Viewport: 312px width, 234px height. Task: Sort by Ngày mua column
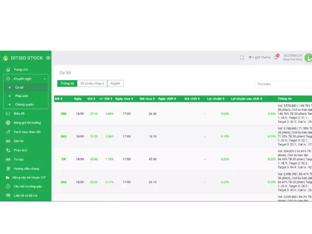tap(124, 99)
